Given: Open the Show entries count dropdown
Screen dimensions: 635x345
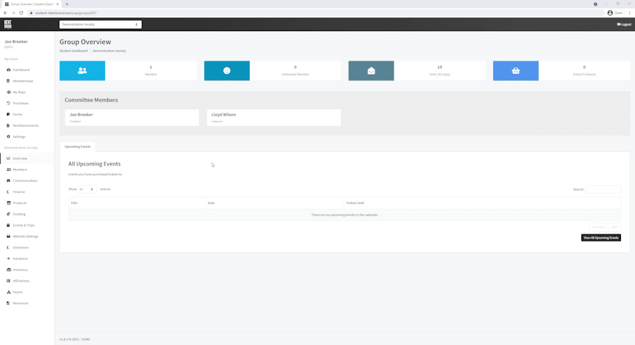Looking at the screenshot, I should point(87,189).
